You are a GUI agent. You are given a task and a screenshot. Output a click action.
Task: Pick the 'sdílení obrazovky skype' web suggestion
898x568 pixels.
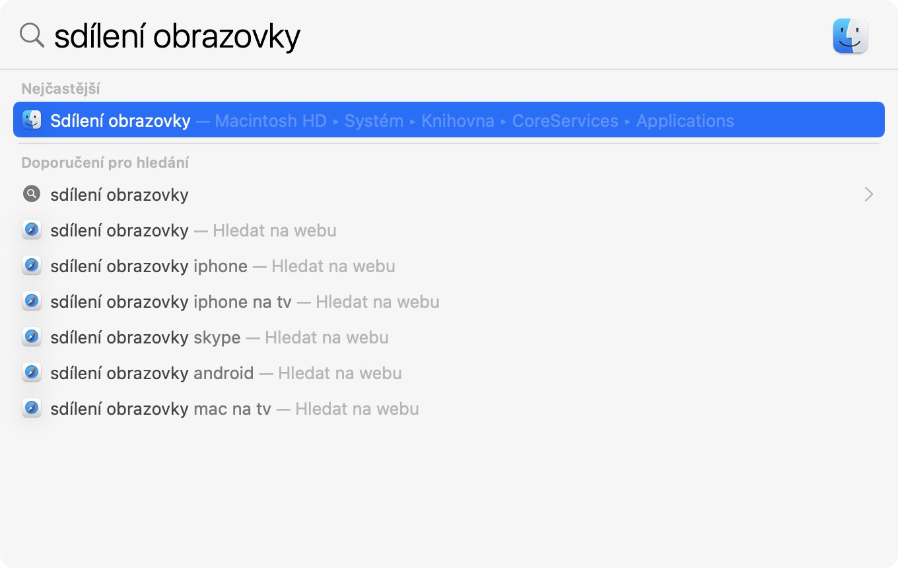point(146,337)
